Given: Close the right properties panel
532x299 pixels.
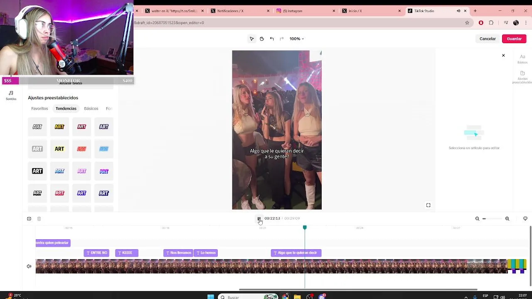Looking at the screenshot, I should coord(503,55).
